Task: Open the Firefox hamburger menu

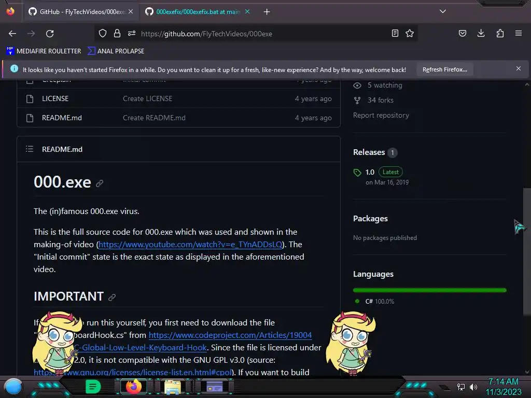Action: coord(519,33)
